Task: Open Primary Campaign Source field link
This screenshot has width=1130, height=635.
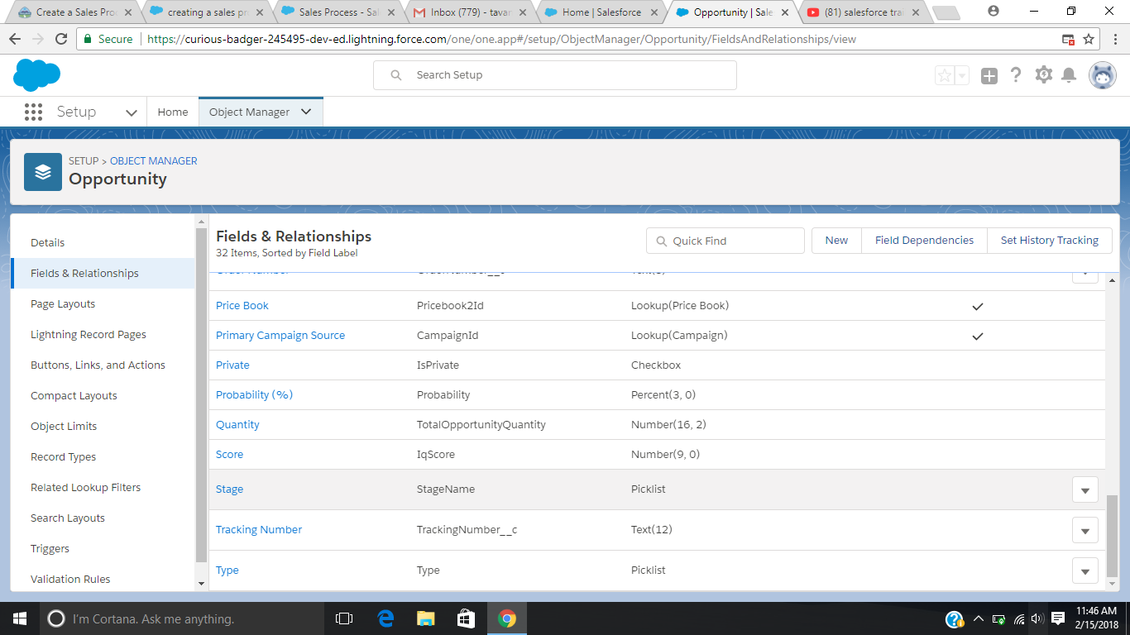Action: click(x=280, y=336)
